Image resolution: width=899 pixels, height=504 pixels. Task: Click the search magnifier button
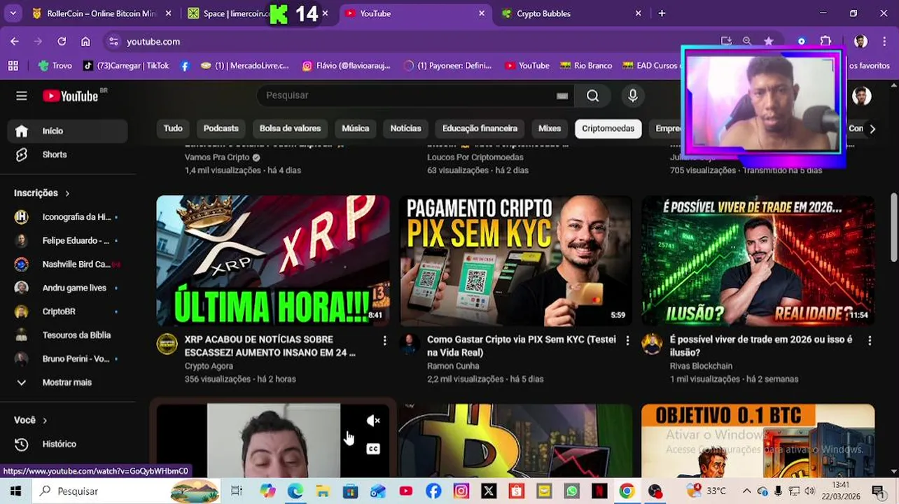click(592, 96)
